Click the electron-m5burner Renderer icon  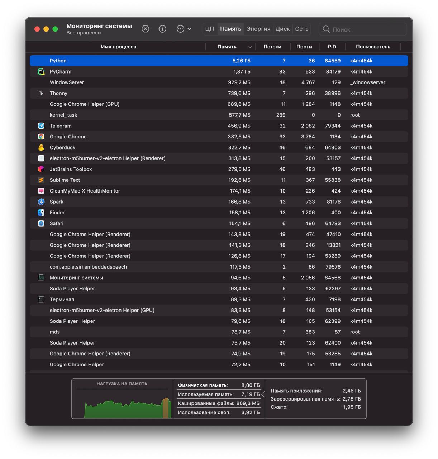click(x=41, y=158)
